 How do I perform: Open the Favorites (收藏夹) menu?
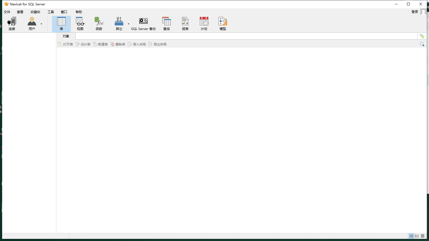tap(35, 12)
